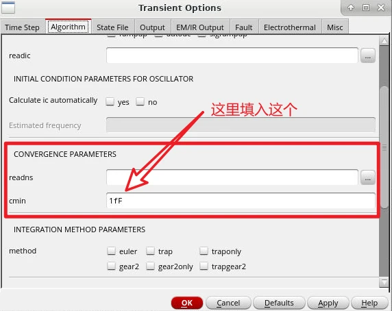Viewport: 392px width, 311px height.
Task: Click the Apply button
Action: (x=328, y=303)
